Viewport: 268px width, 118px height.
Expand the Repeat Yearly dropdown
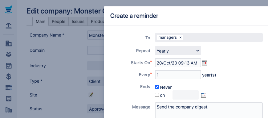pyautogui.click(x=178, y=51)
